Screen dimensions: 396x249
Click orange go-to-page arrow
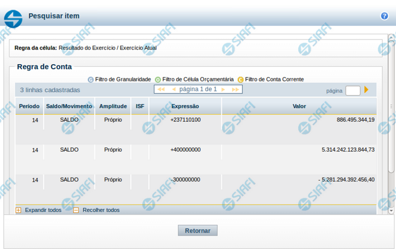[366, 90]
